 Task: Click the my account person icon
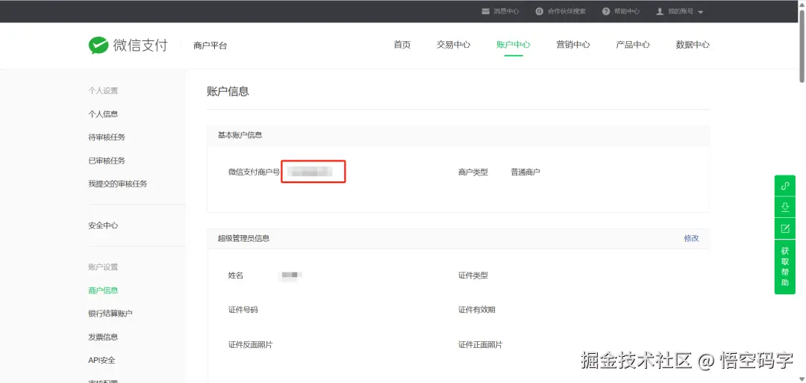pos(660,11)
